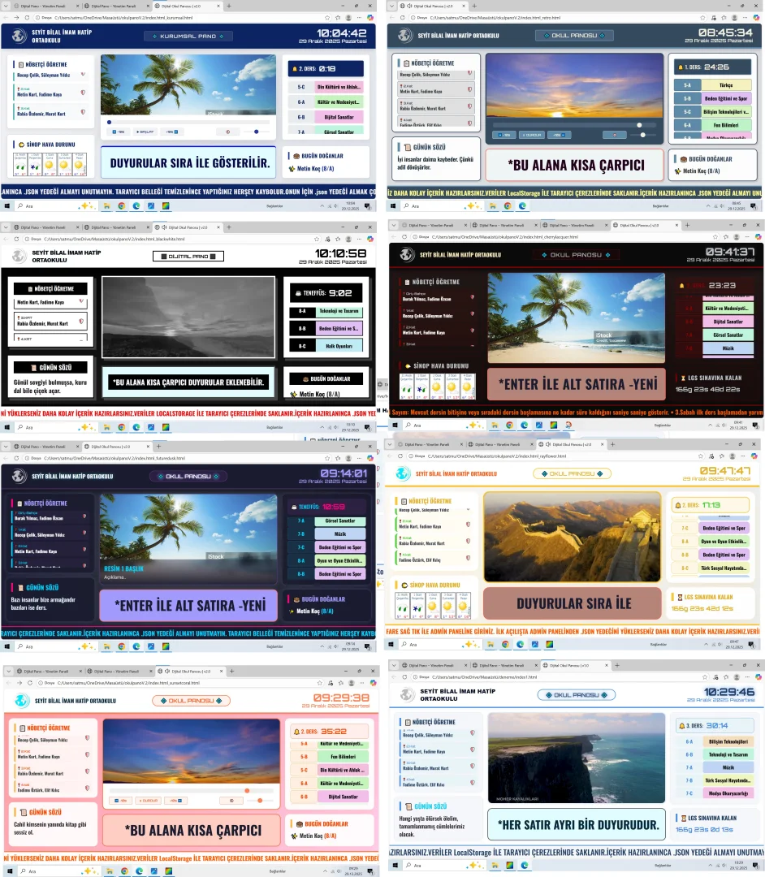Image resolution: width=765 pixels, height=877 pixels.
Task: Pause video with DURDUR on the pink 09:29:38 board
Action: pos(148,800)
